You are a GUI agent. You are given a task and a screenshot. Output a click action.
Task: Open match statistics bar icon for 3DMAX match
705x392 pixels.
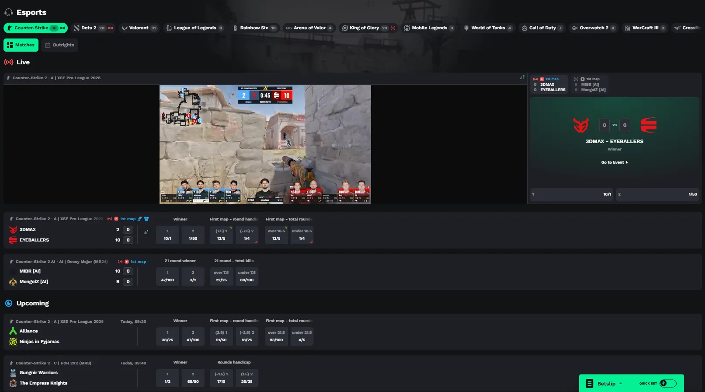pyautogui.click(x=146, y=232)
